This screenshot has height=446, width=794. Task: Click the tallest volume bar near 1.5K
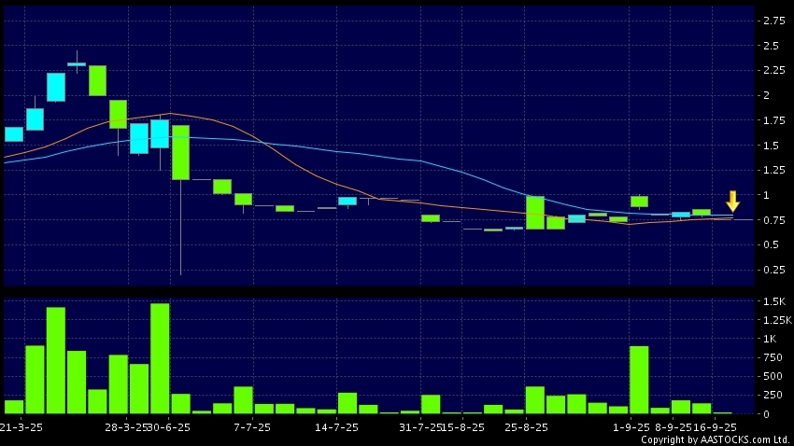click(x=160, y=358)
